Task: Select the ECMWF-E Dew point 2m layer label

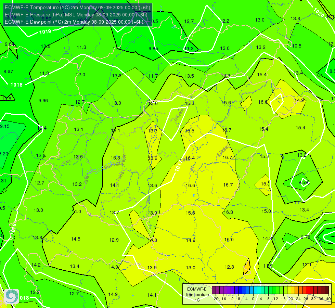Action: coord(74,22)
